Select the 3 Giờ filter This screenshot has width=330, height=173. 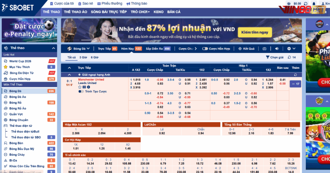(83, 57)
